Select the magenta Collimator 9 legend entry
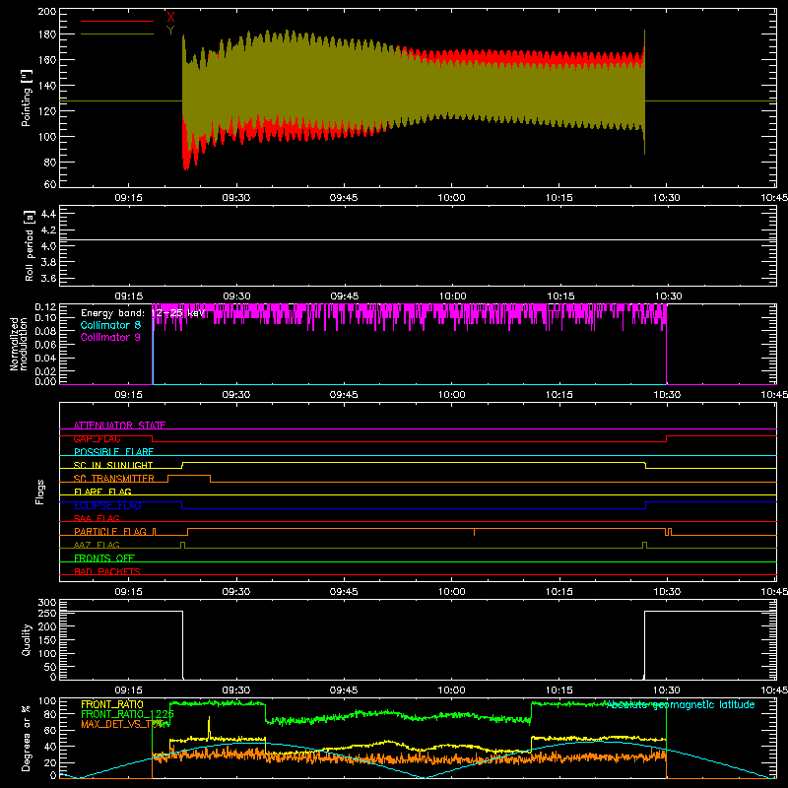788x788 pixels. point(110,337)
